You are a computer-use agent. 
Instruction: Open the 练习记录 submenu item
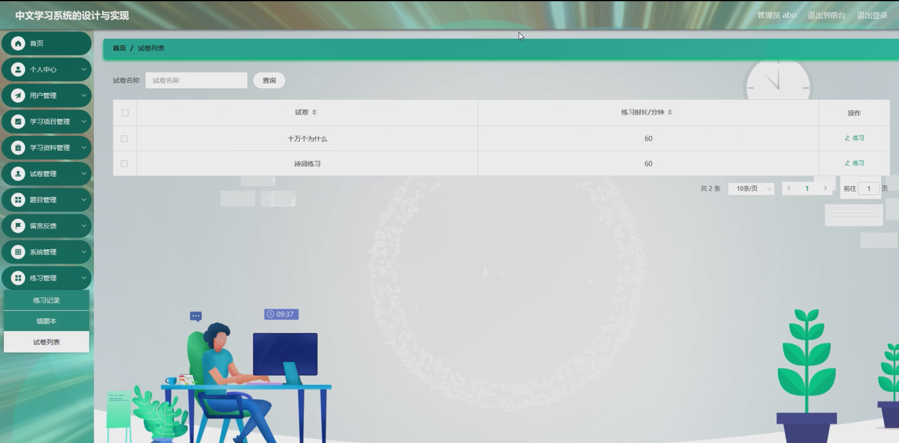point(47,301)
